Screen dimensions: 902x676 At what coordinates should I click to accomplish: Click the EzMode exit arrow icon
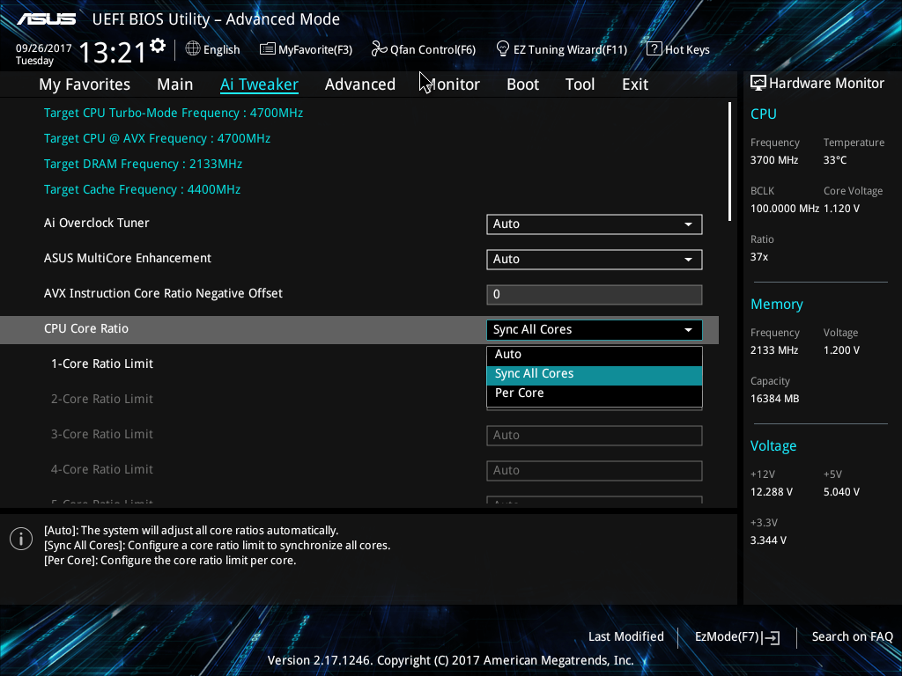pos(772,637)
